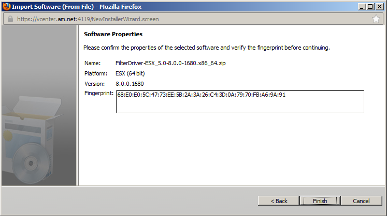
Task: Click the 8.0.0.1680 version value
Action: click(130, 83)
